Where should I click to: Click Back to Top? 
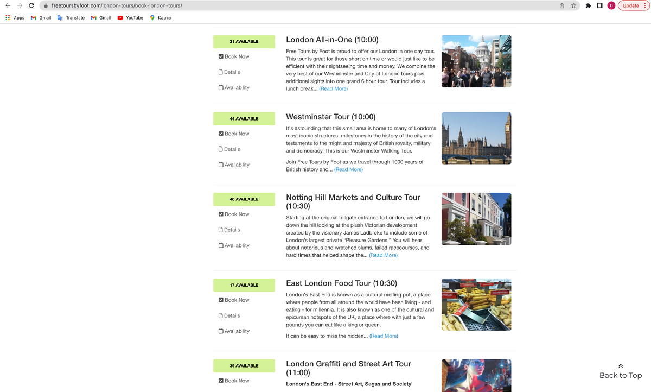point(621,372)
